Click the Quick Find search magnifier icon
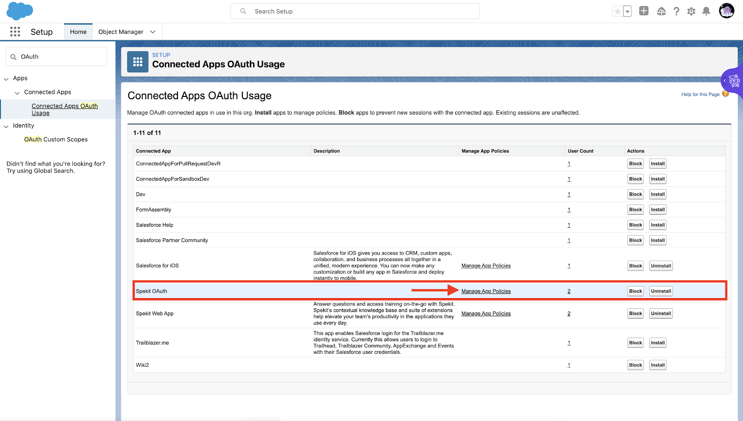The width and height of the screenshot is (743, 421). (x=13, y=57)
